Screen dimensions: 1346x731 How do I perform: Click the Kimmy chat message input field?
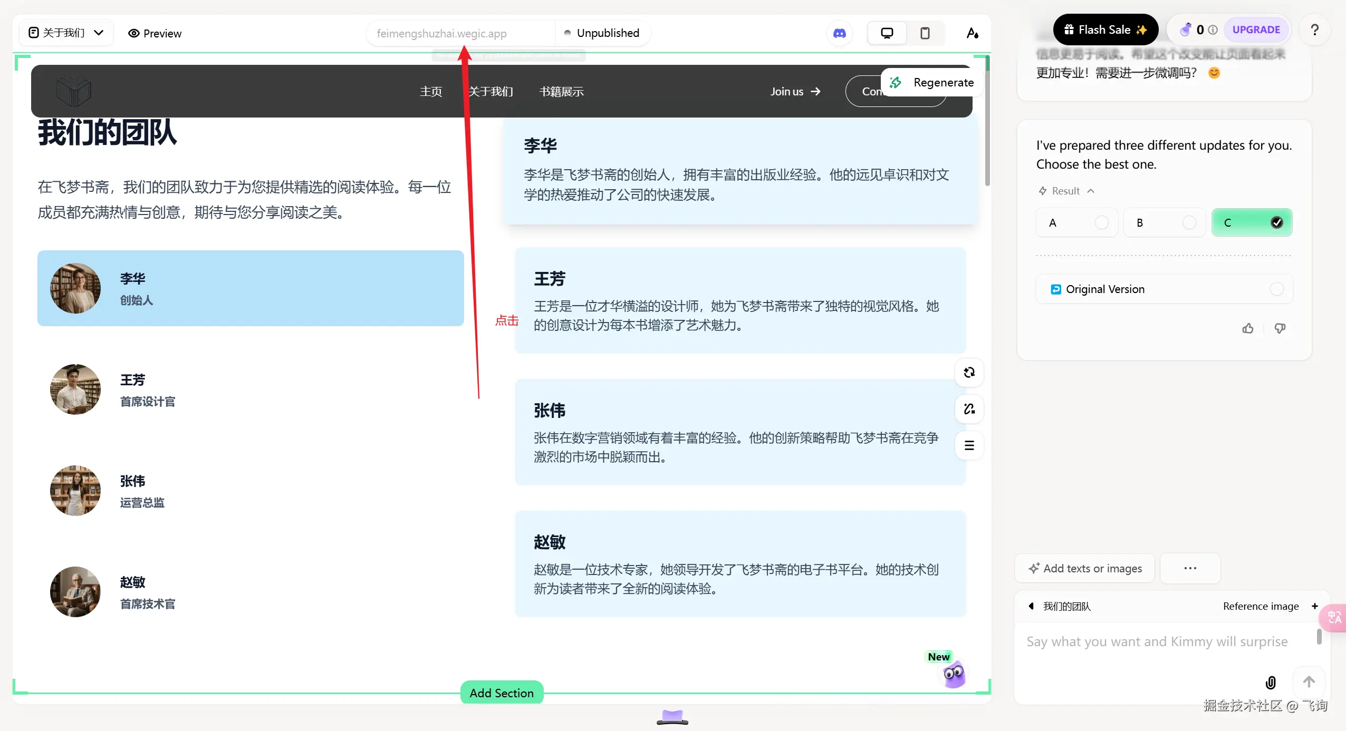pyautogui.click(x=1156, y=641)
